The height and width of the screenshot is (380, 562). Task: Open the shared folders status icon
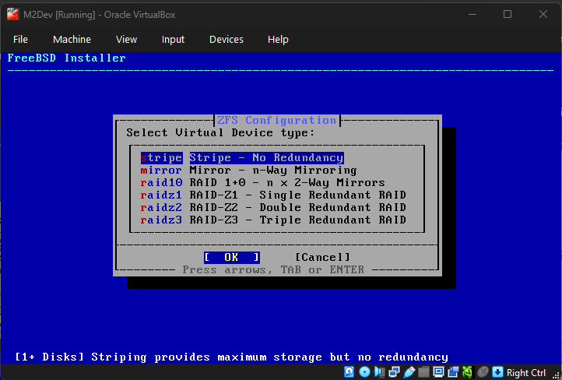pos(423,372)
